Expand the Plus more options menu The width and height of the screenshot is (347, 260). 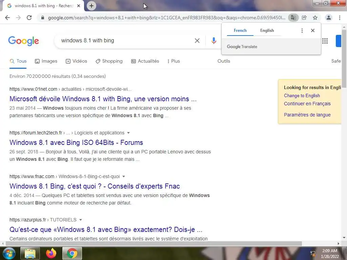[173, 61]
